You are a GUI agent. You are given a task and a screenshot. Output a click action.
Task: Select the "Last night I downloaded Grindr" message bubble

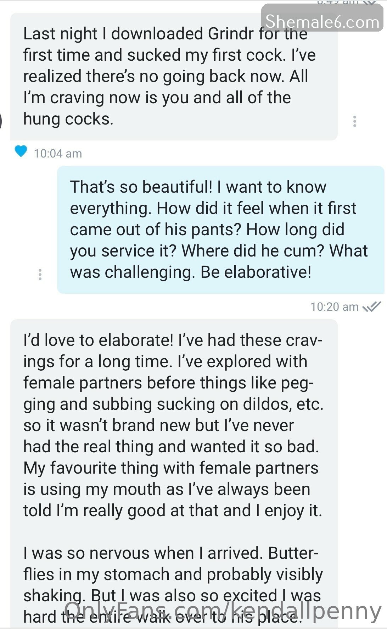pos(174,77)
